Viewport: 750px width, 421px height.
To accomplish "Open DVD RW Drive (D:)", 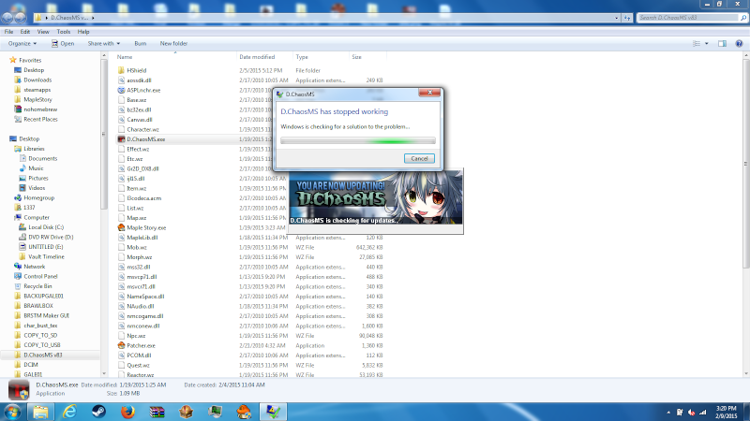I will pyautogui.click(x=51, y=238).
